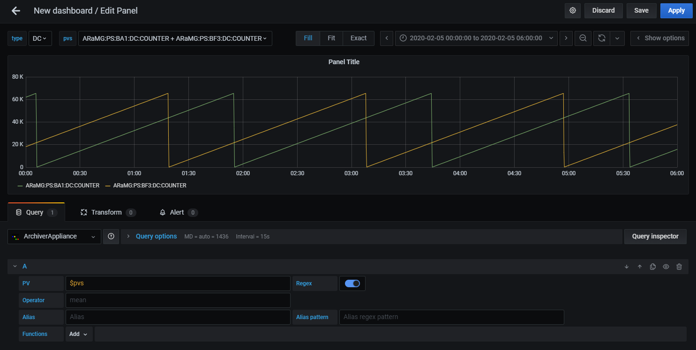Switch to the Transform tab
The image size is (696, 350).
pos(106,213)
